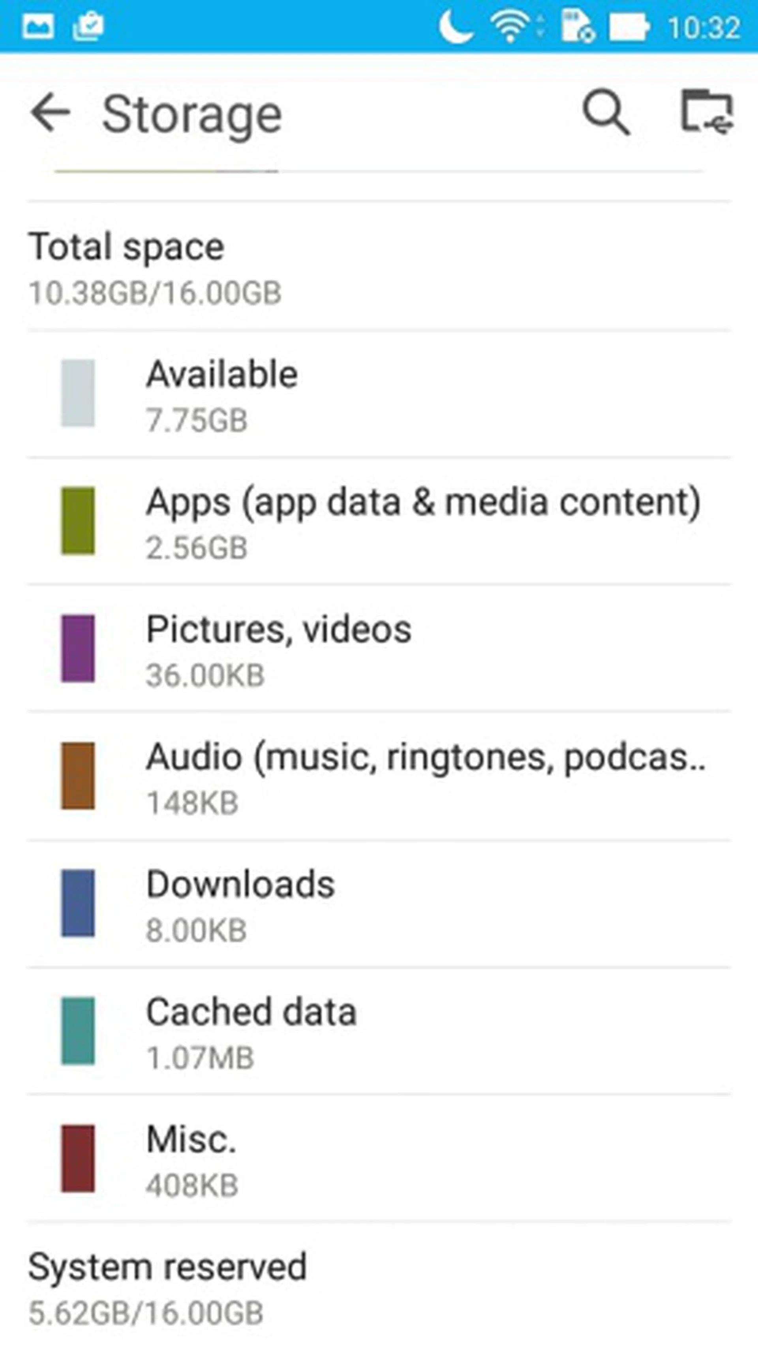Open Apps (app data & media content)
This screenshot has width=758, height=1349.
click(x=422, y=522)
